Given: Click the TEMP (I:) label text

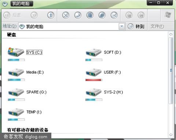Looking at the screenshot, I should 34,112.
